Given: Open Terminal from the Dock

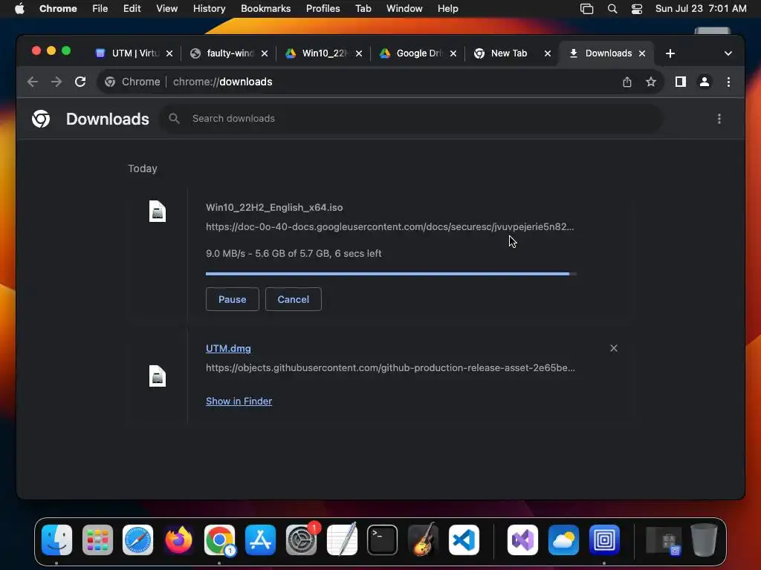Looking at the screenshot, I should coord(383,540).
